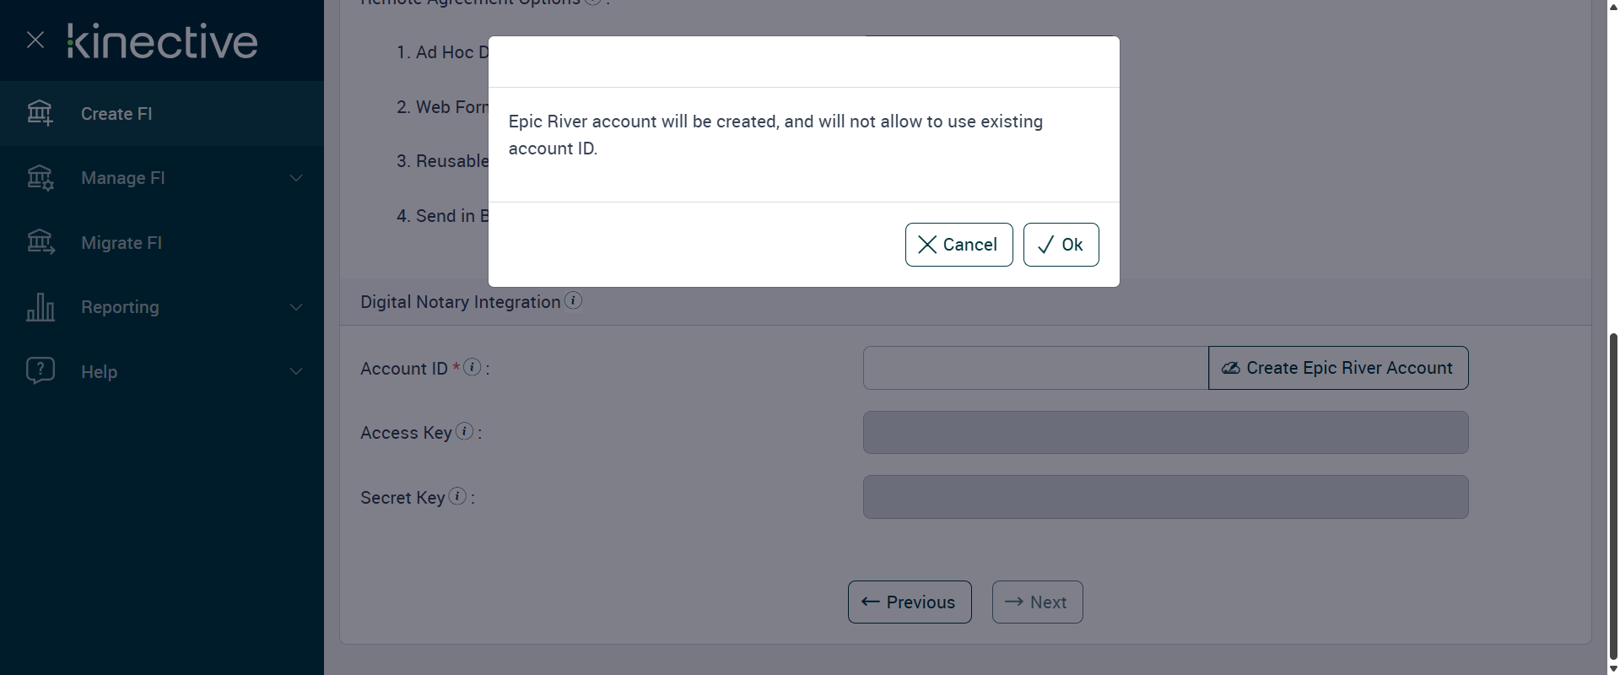Open the Create FI menu item

tap(116, 114)
